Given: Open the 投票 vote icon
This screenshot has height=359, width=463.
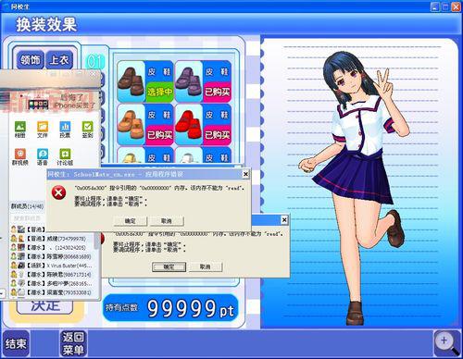Looking at the screenshot, I should [65, 130].
